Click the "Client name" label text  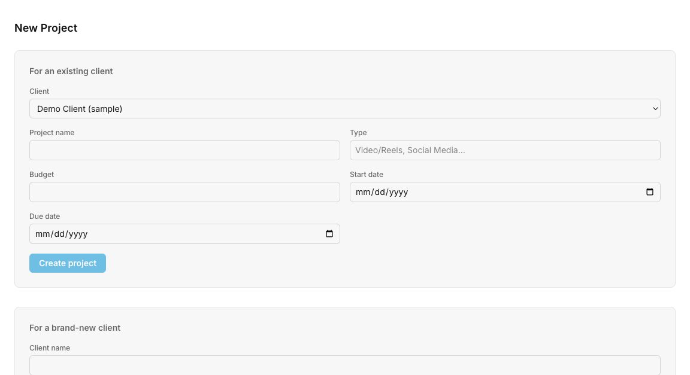click(x=50, y=347)
